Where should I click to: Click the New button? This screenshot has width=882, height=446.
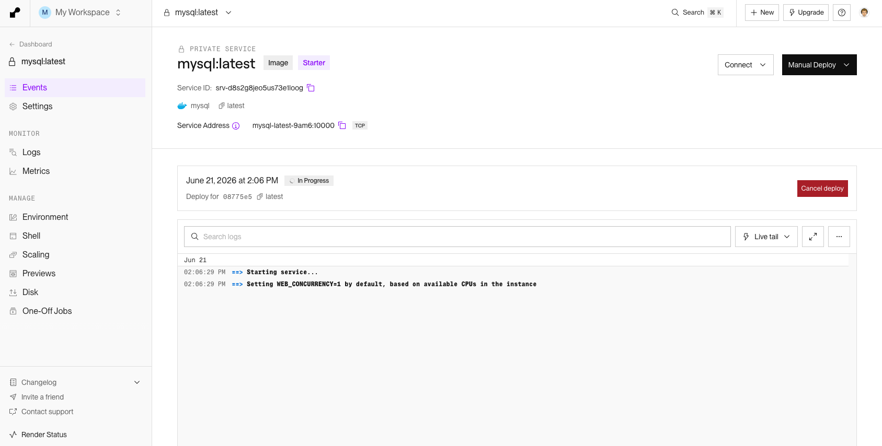pyautogui.click(x=762, y=13)
